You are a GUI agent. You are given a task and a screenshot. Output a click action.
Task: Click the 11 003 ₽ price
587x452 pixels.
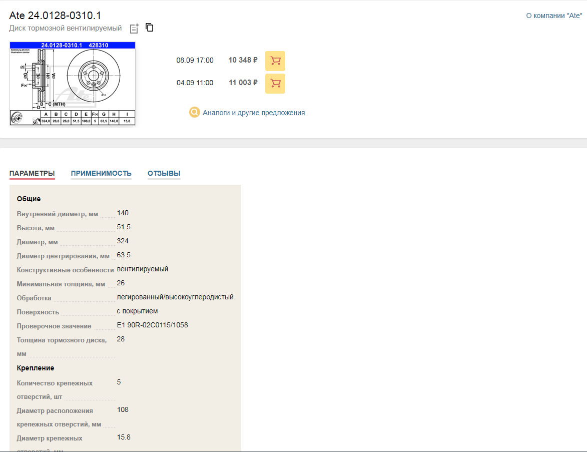coord(243,83)
